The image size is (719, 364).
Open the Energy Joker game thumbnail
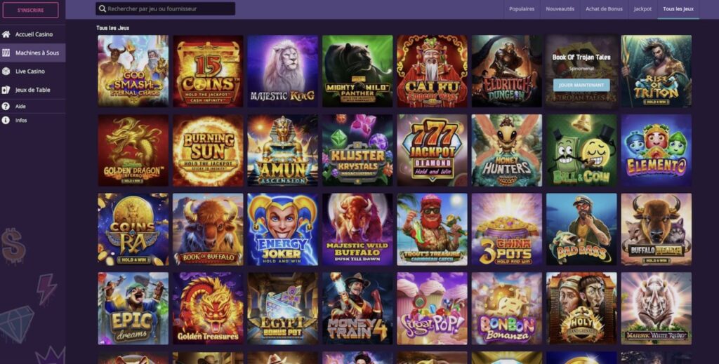(x=283, y=229)
